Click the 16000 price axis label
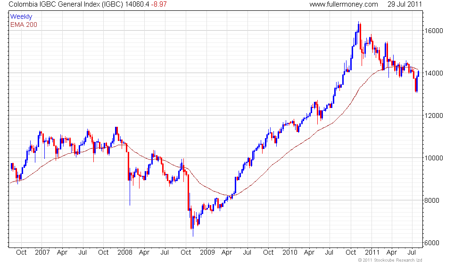 tap(433, 31)
